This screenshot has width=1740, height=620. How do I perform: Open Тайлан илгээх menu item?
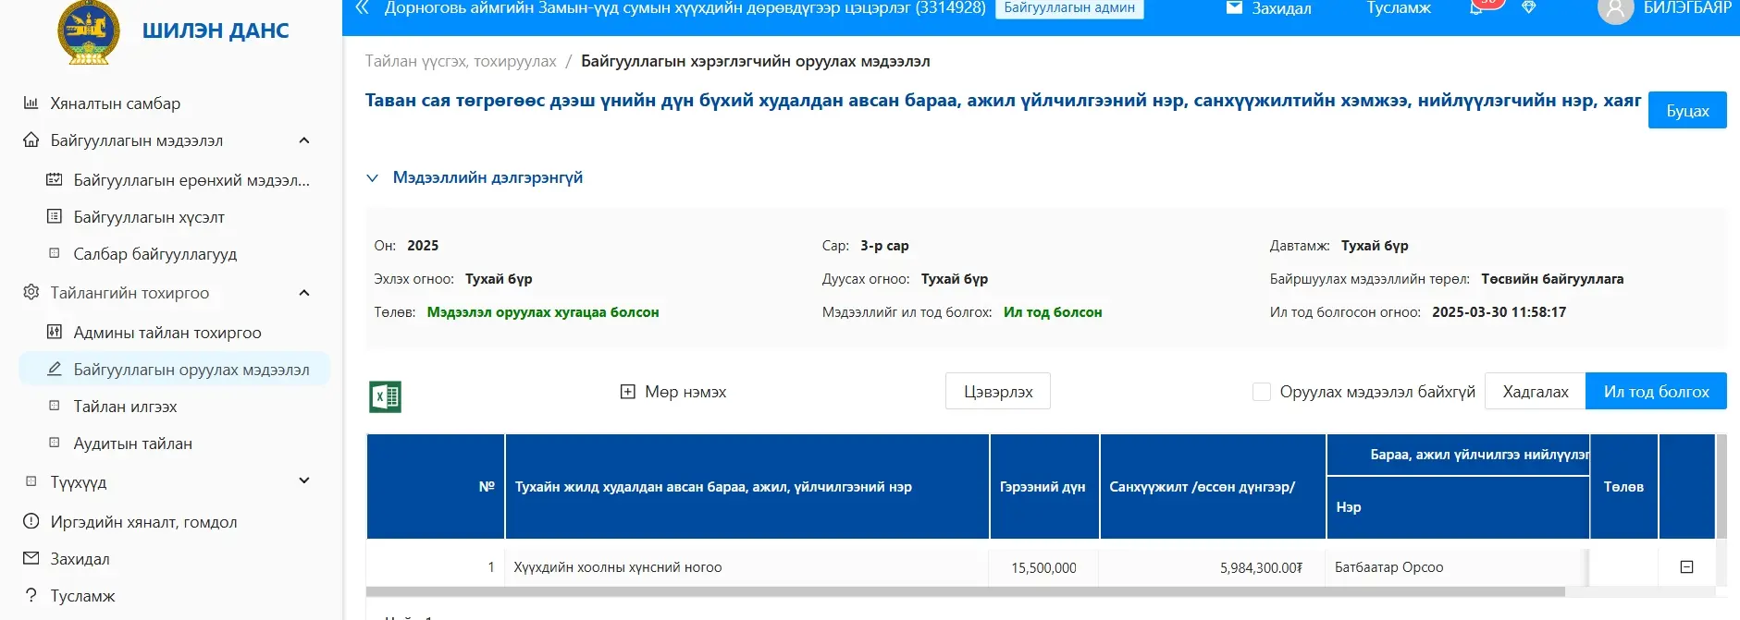[x=125, y=407]
